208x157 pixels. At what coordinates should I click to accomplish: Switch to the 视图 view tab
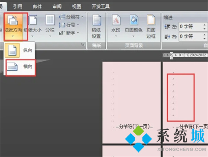(x=77, y=6)
